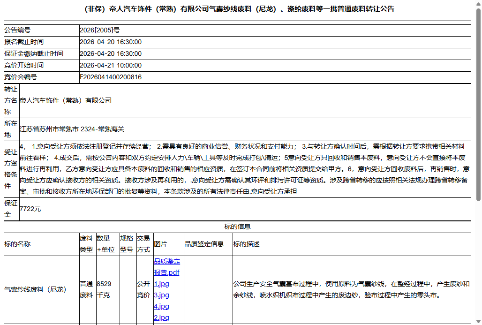Open the 3.jpg image link
The image size is (482, 325).
pyautogui.click(x=161, y=295)
